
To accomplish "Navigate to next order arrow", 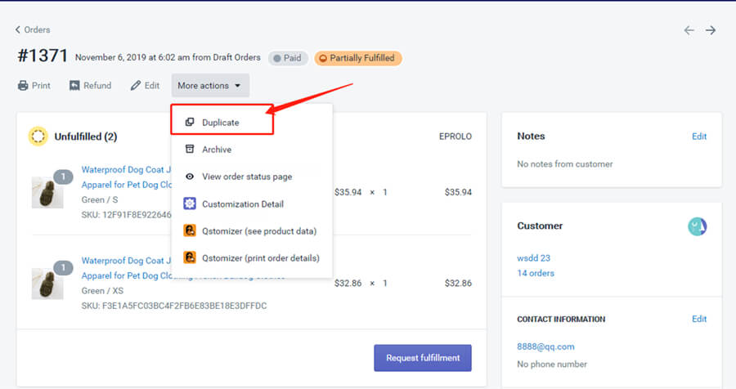I will (x=711, y=30).
